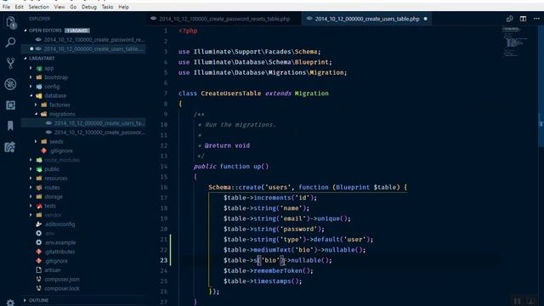Open create_password_re... in Open Editors list
The height and width of the screenshot is (306, 544).
(x=83, y=40)
